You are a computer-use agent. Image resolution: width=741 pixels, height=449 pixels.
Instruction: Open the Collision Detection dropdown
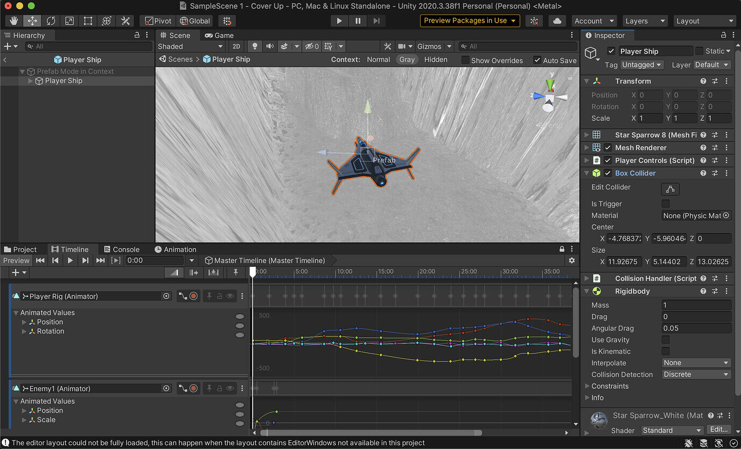pos(696,374)
